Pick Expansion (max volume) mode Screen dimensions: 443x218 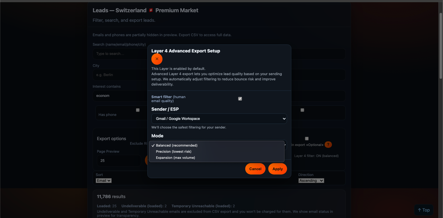click(x=175, y=158)
